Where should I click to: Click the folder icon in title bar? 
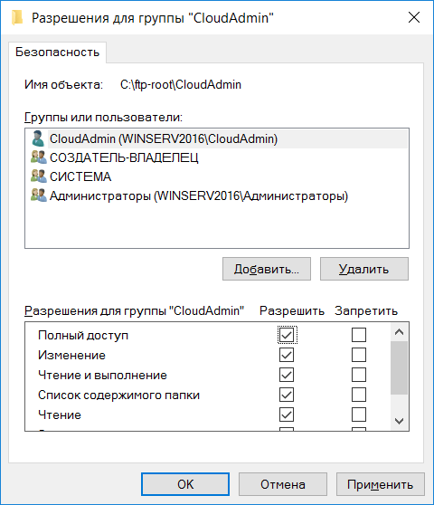[17, 18]
